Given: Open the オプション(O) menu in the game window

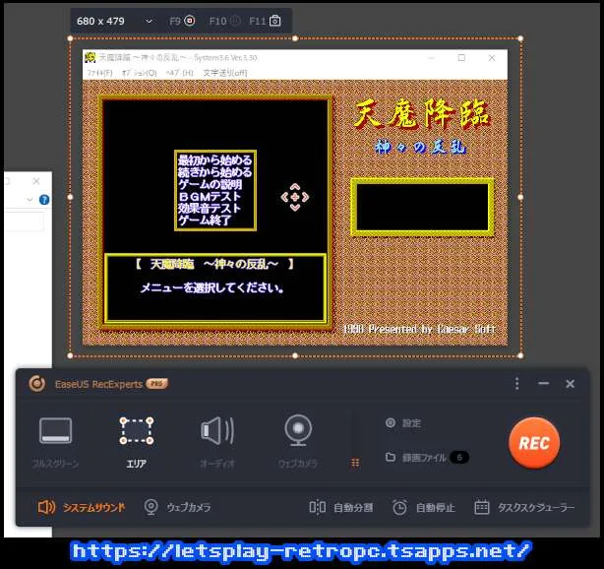Looking at the screenshot, I should tap(140, 73).
